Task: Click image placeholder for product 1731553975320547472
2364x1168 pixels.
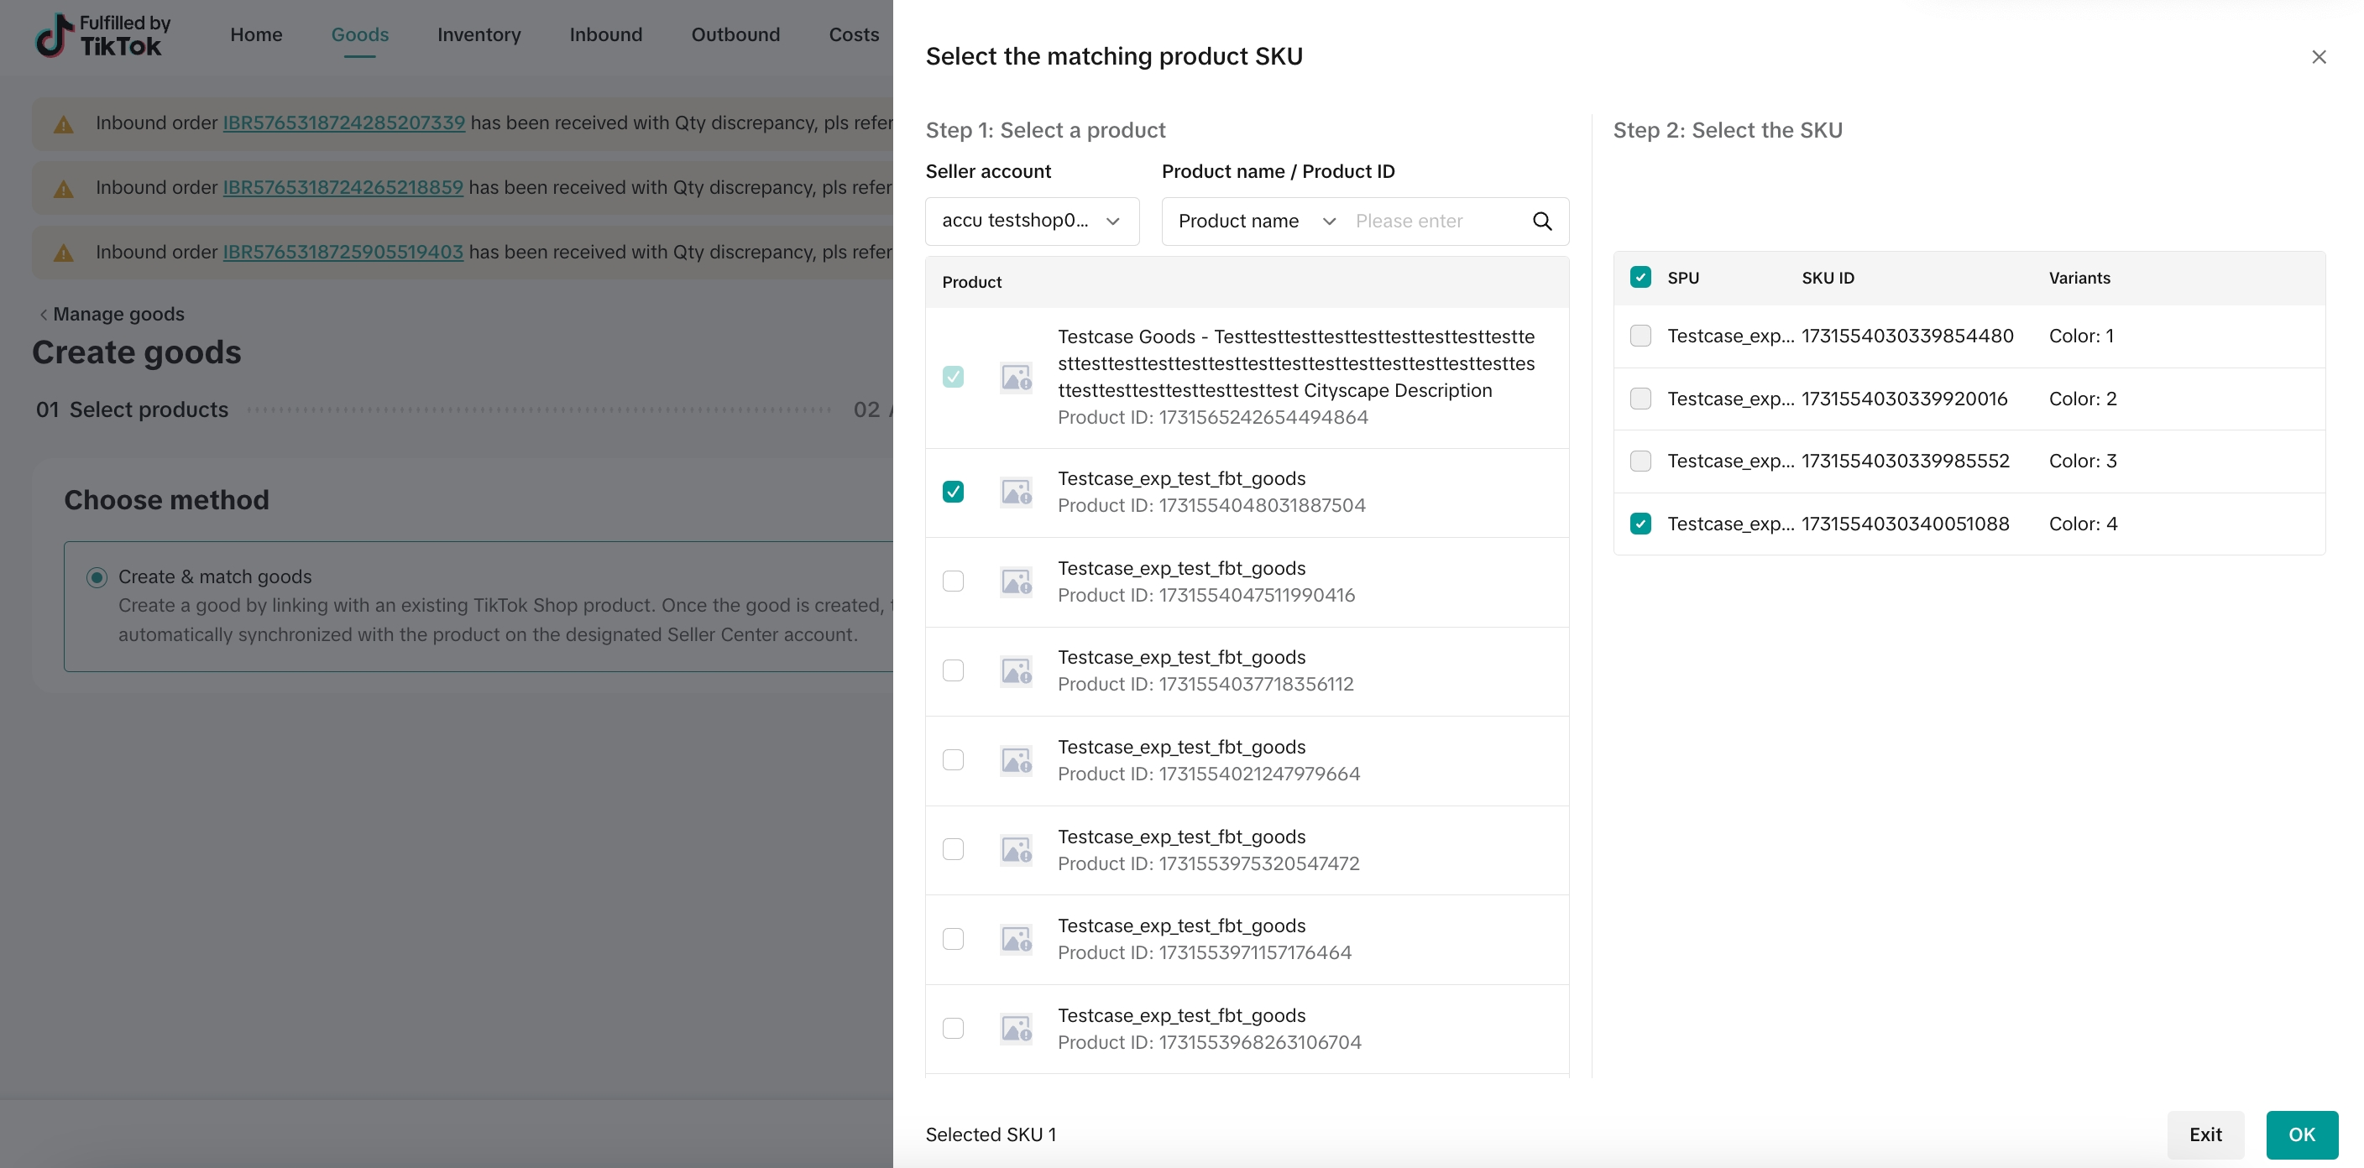Action: 1015,850
